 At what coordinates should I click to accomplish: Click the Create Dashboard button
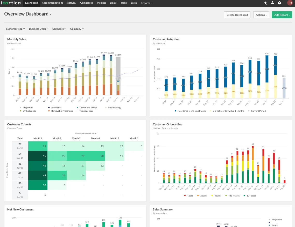[x=237, y=15]
